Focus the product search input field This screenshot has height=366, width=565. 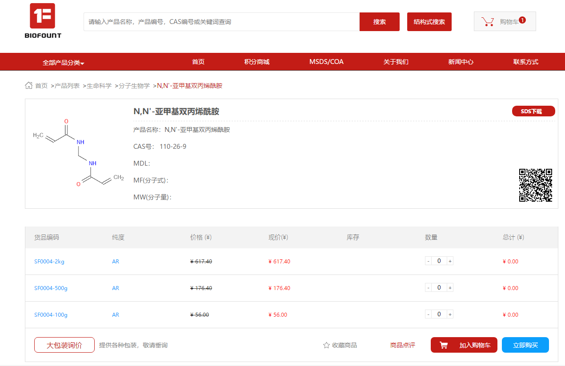(221, 22)
